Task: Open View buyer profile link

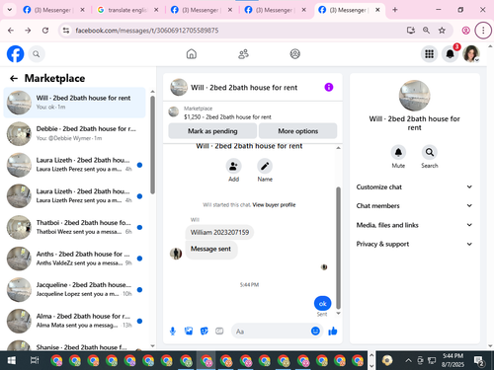Action: 274,205
